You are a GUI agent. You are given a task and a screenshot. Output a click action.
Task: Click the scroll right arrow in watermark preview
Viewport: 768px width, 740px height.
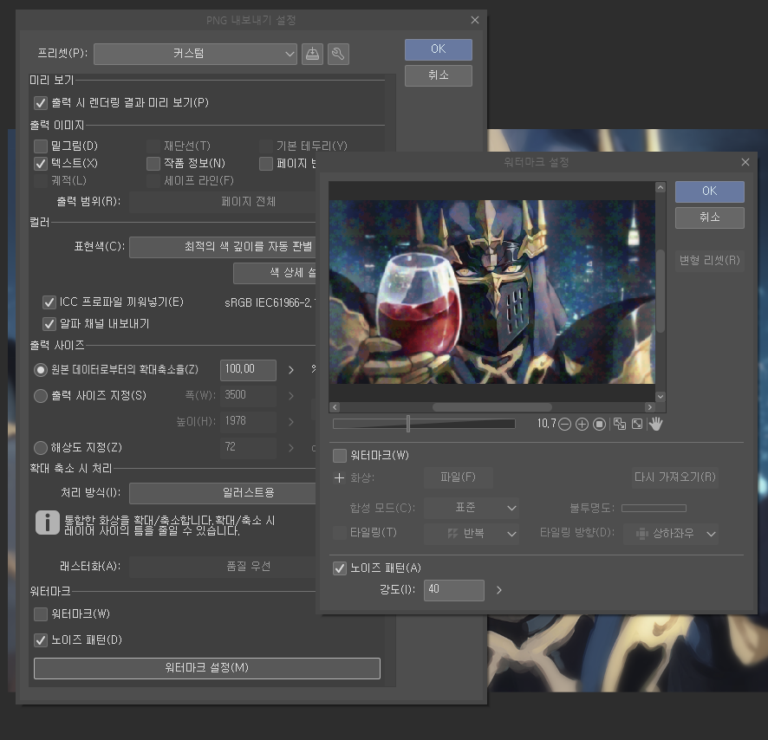(x=649, y=407)
